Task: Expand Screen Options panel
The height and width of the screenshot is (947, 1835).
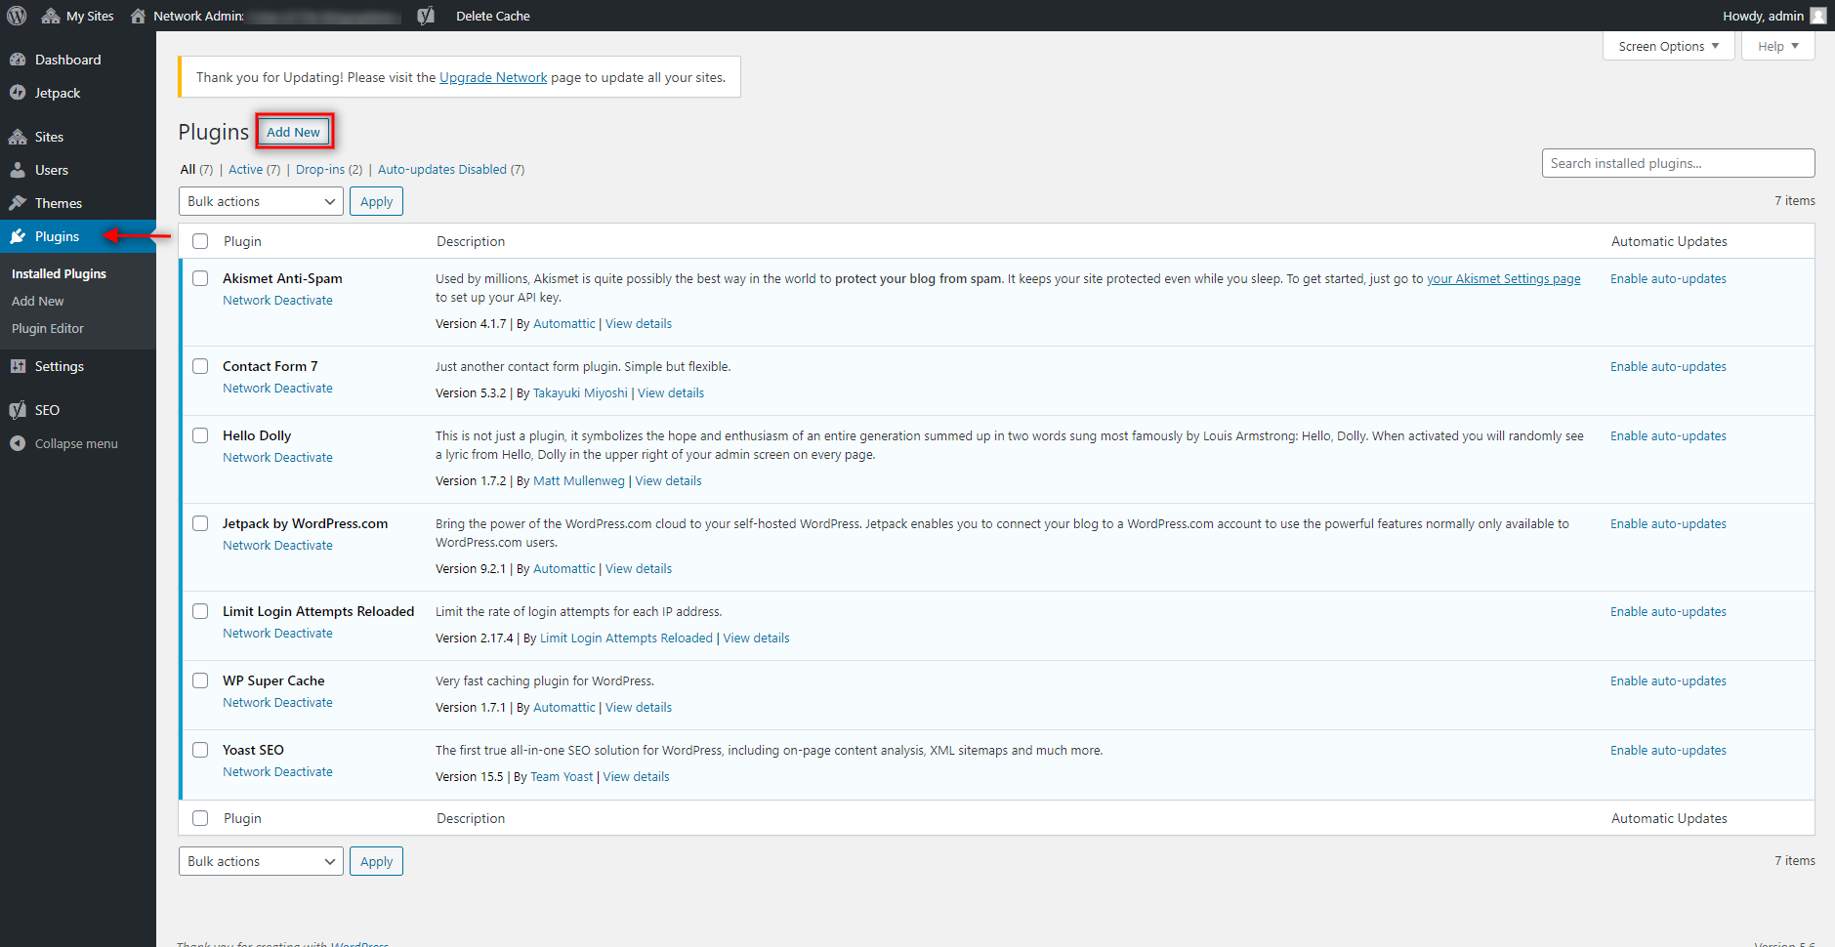Action: point(1668,46)
